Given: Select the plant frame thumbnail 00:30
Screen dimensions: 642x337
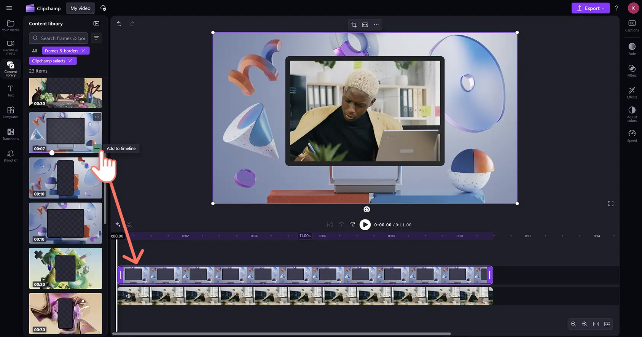Looking at the screenshot, I should 65,93.
